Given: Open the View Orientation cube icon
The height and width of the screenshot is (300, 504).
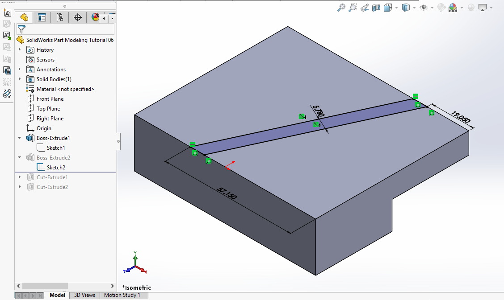Looking at the screenshot, I should pos(388,8).
